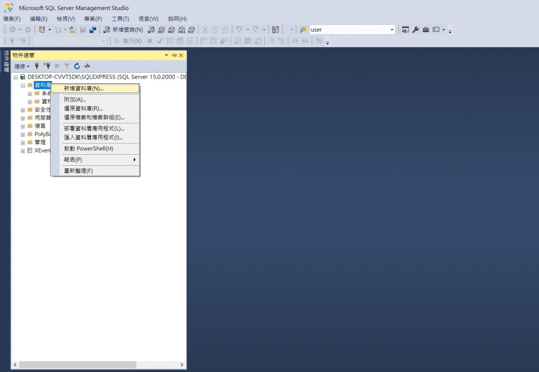Click the Cut scissors icon
The width and height of the screenshot is (539, 372).
205,30
